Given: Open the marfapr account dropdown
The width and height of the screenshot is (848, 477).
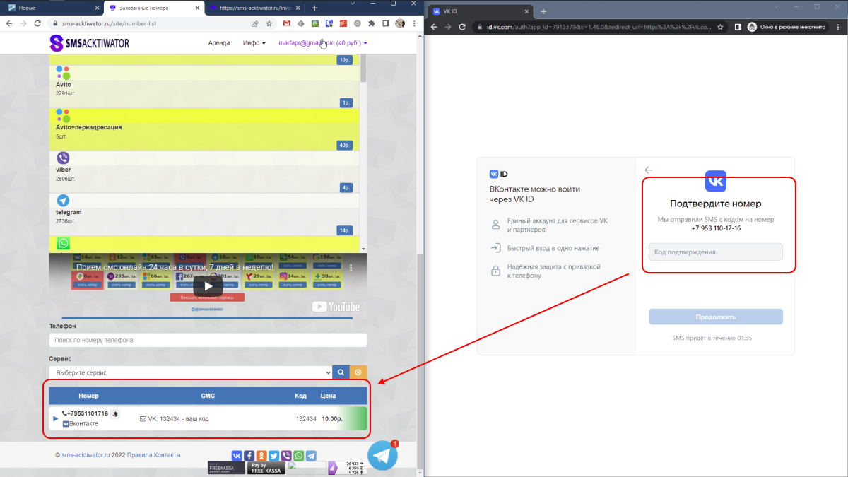Looking at the screenshot, I should pyautogui.click(x=323, y=43).
